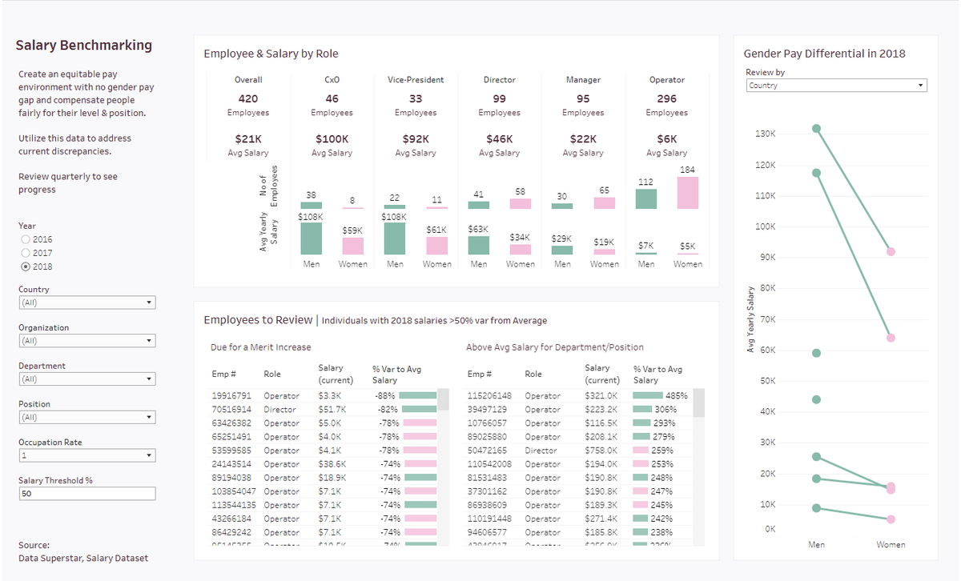961x581 pixels.
Task: Click the $51.7K salary cell
Action: pos(332,409)
